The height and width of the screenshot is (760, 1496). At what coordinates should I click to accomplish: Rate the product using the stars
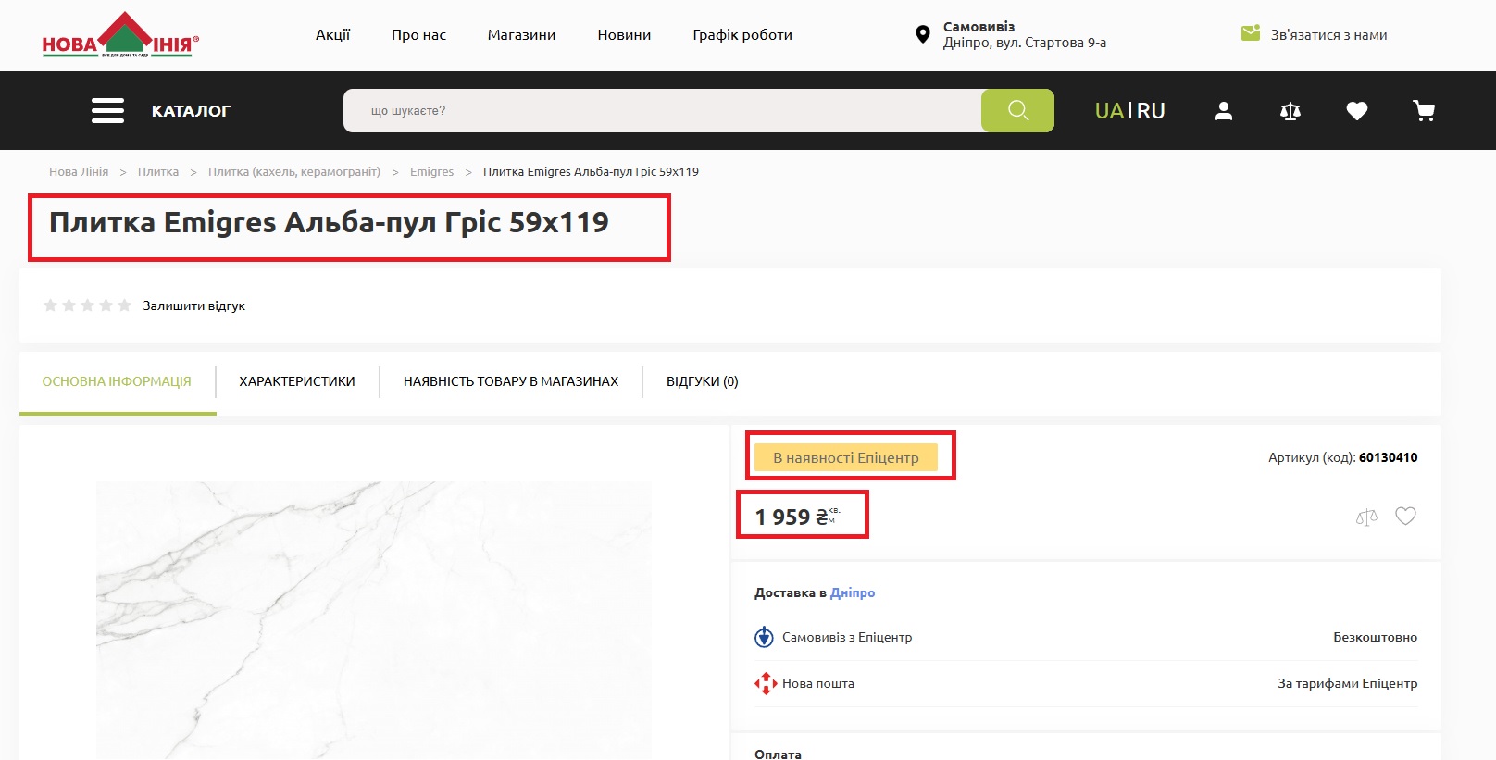(x=87, y=305)
